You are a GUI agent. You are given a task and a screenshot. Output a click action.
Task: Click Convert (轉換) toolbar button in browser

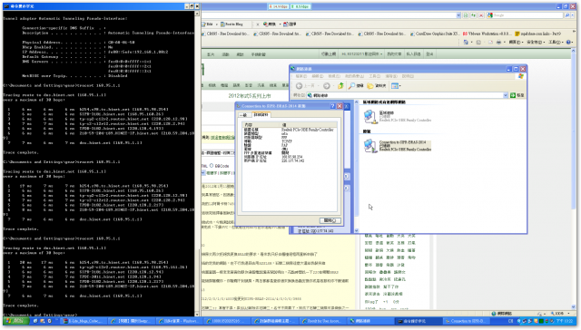(270, 24)
